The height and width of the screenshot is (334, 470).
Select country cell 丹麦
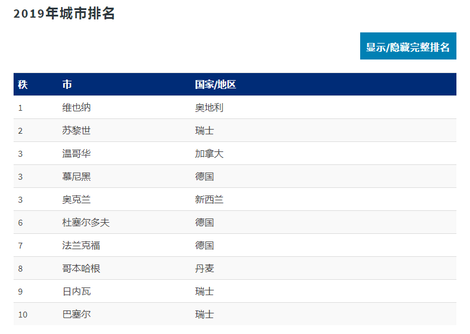(204, 268)
